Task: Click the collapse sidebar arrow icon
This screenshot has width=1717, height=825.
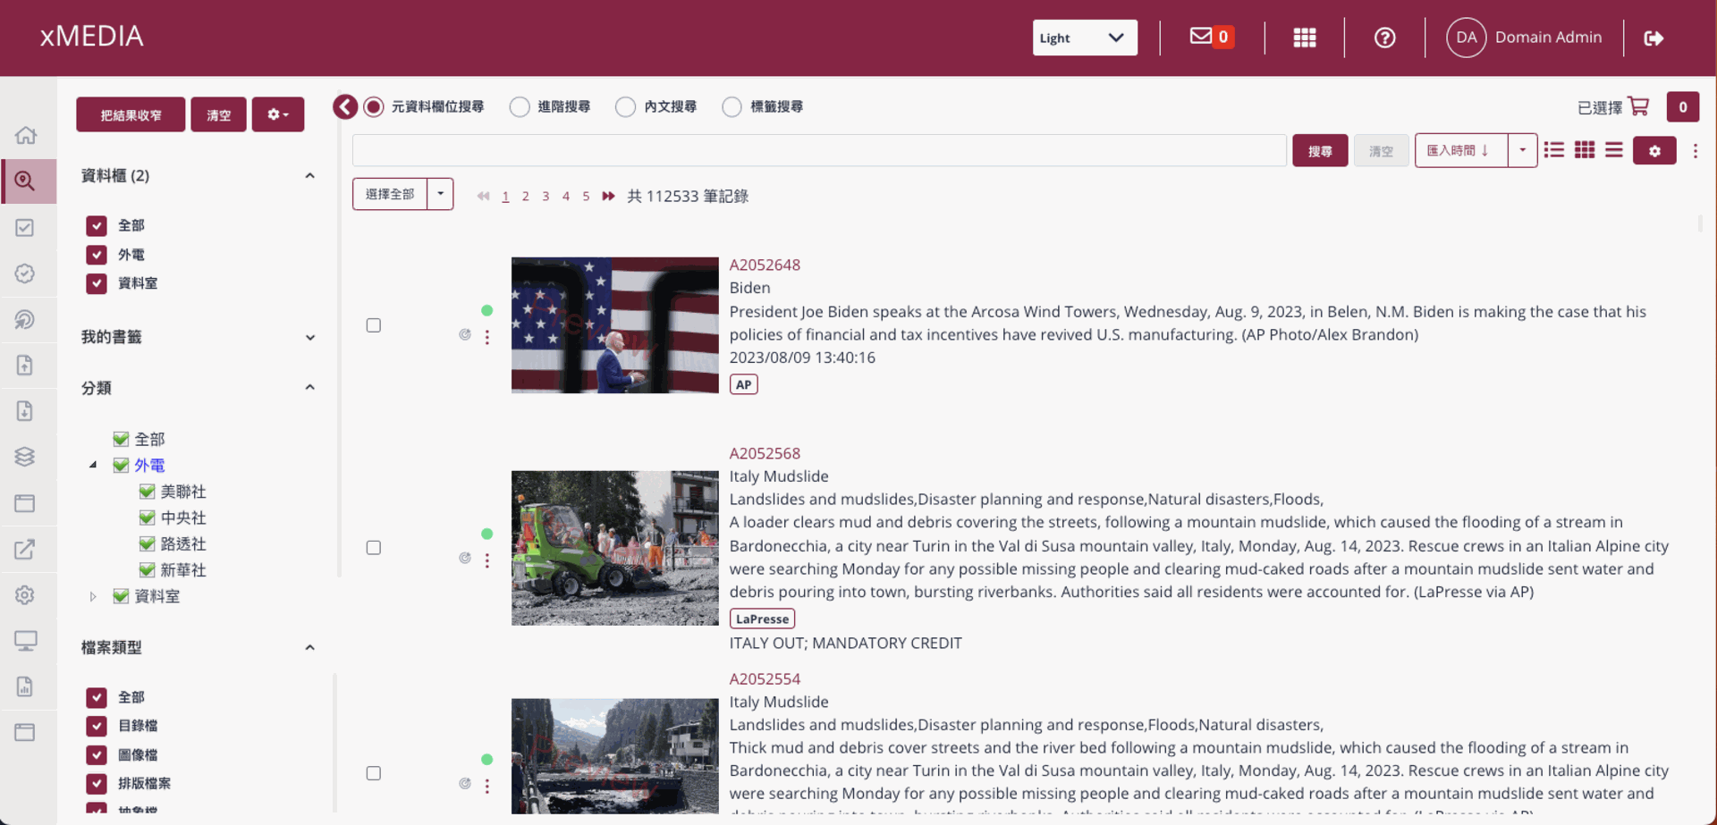Action: (x=345, y=106)
